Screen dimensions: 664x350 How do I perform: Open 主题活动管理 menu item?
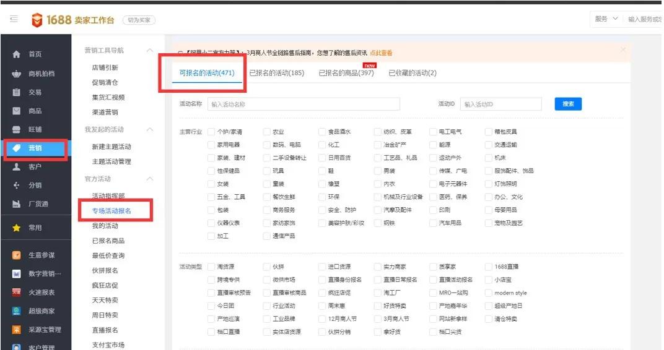coord(111,161)
